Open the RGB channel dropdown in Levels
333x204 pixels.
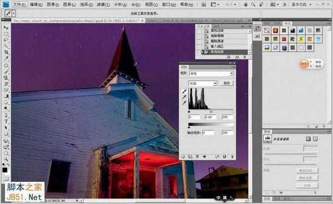pyautogui.click(x=203, y=83)
